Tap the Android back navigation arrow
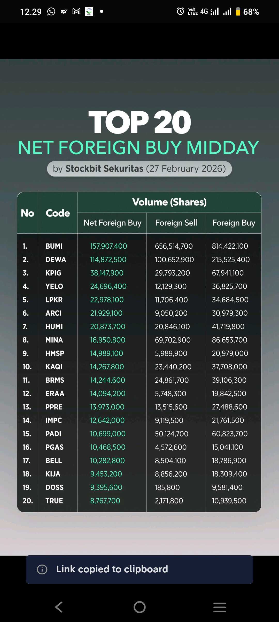 pyautogui.click(x=59, y=607)
